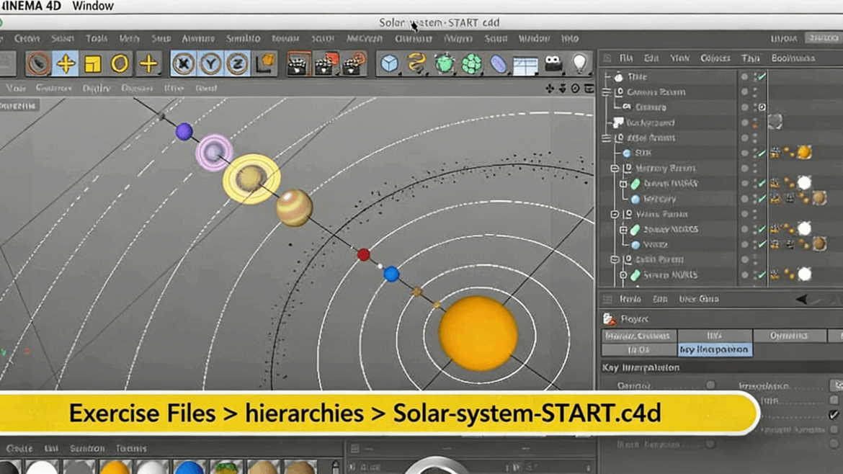
Task: Toggle the Y axis lock
Action: pos(210,64)
